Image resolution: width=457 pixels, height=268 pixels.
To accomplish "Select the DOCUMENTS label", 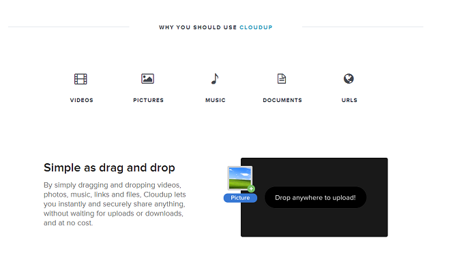I will click(282, 100).
